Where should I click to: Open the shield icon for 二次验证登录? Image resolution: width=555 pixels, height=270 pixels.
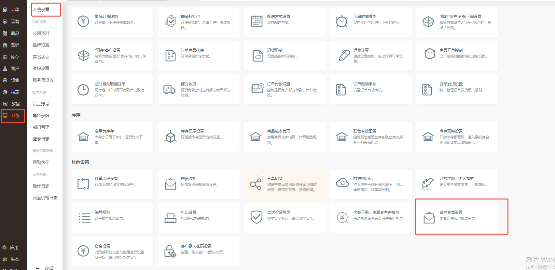(x=257, y=217)
